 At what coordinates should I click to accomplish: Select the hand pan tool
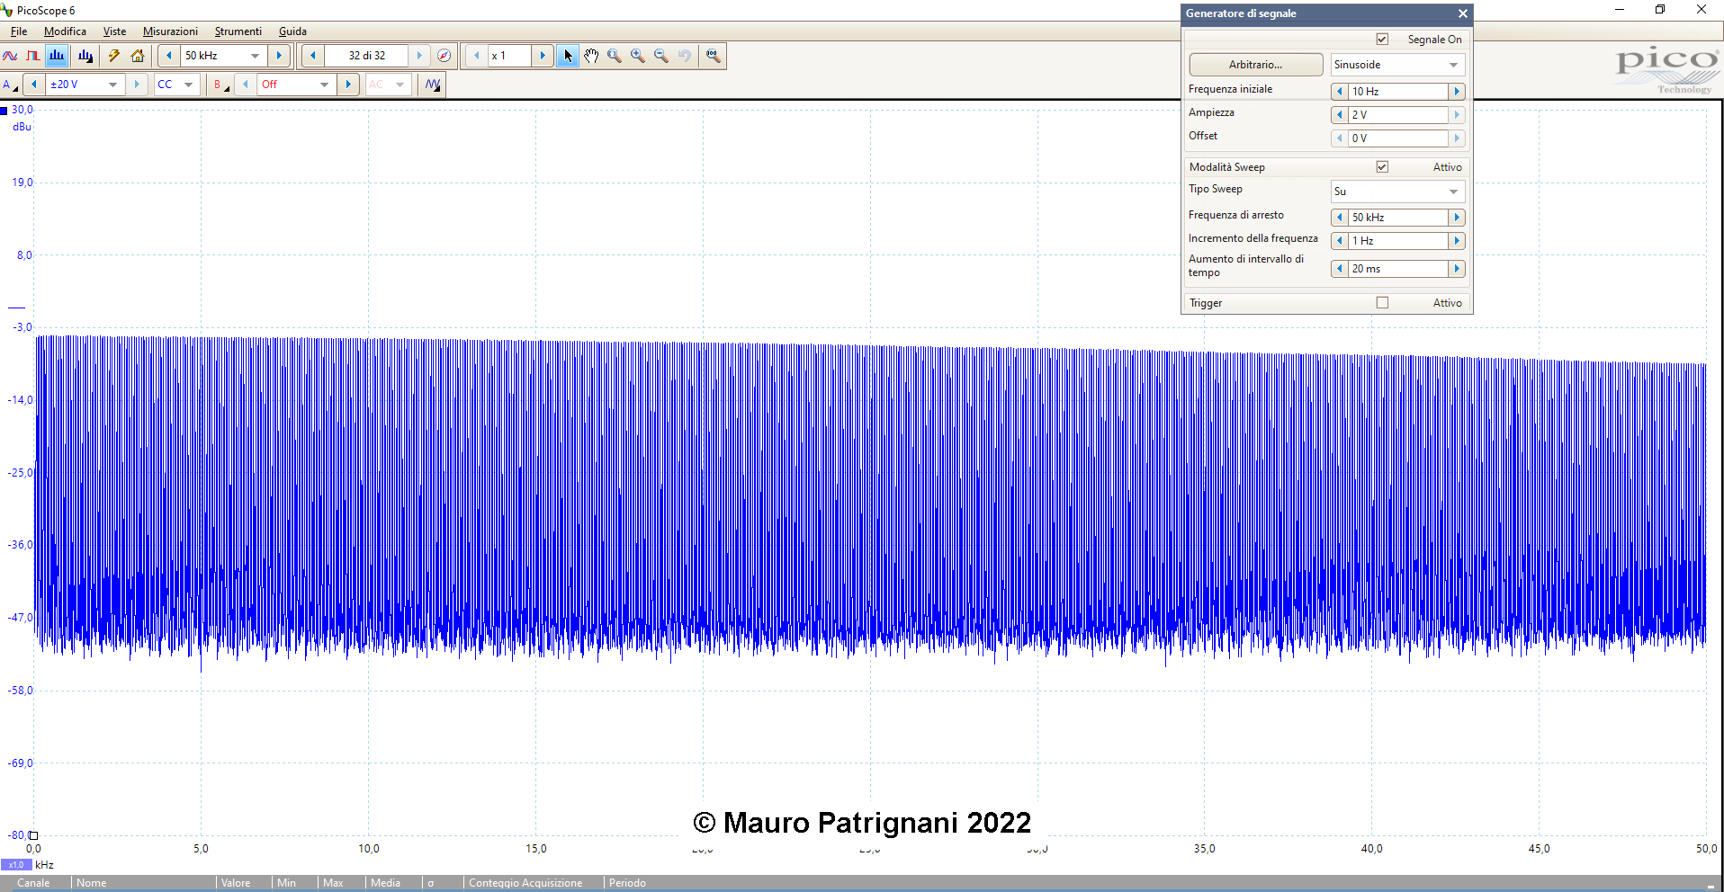[591, 56]
